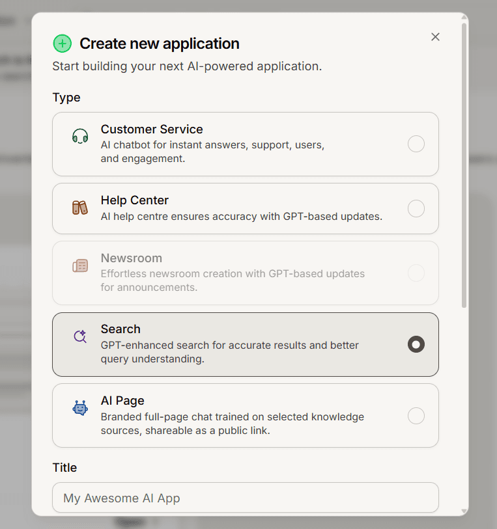
Task: Click the "AI Page" heading text
Action: point(122,400)
